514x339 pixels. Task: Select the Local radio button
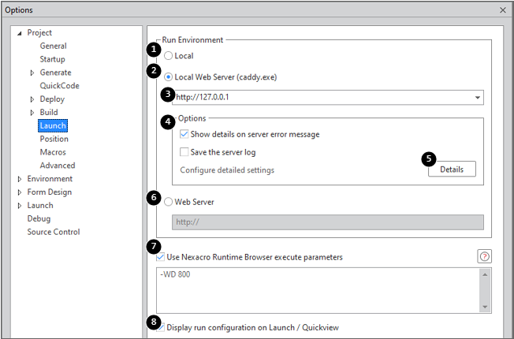point(169,56)
